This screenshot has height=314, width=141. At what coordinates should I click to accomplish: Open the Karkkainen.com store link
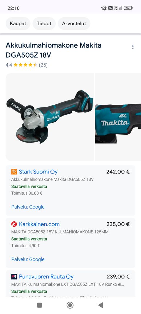point(39,224)
